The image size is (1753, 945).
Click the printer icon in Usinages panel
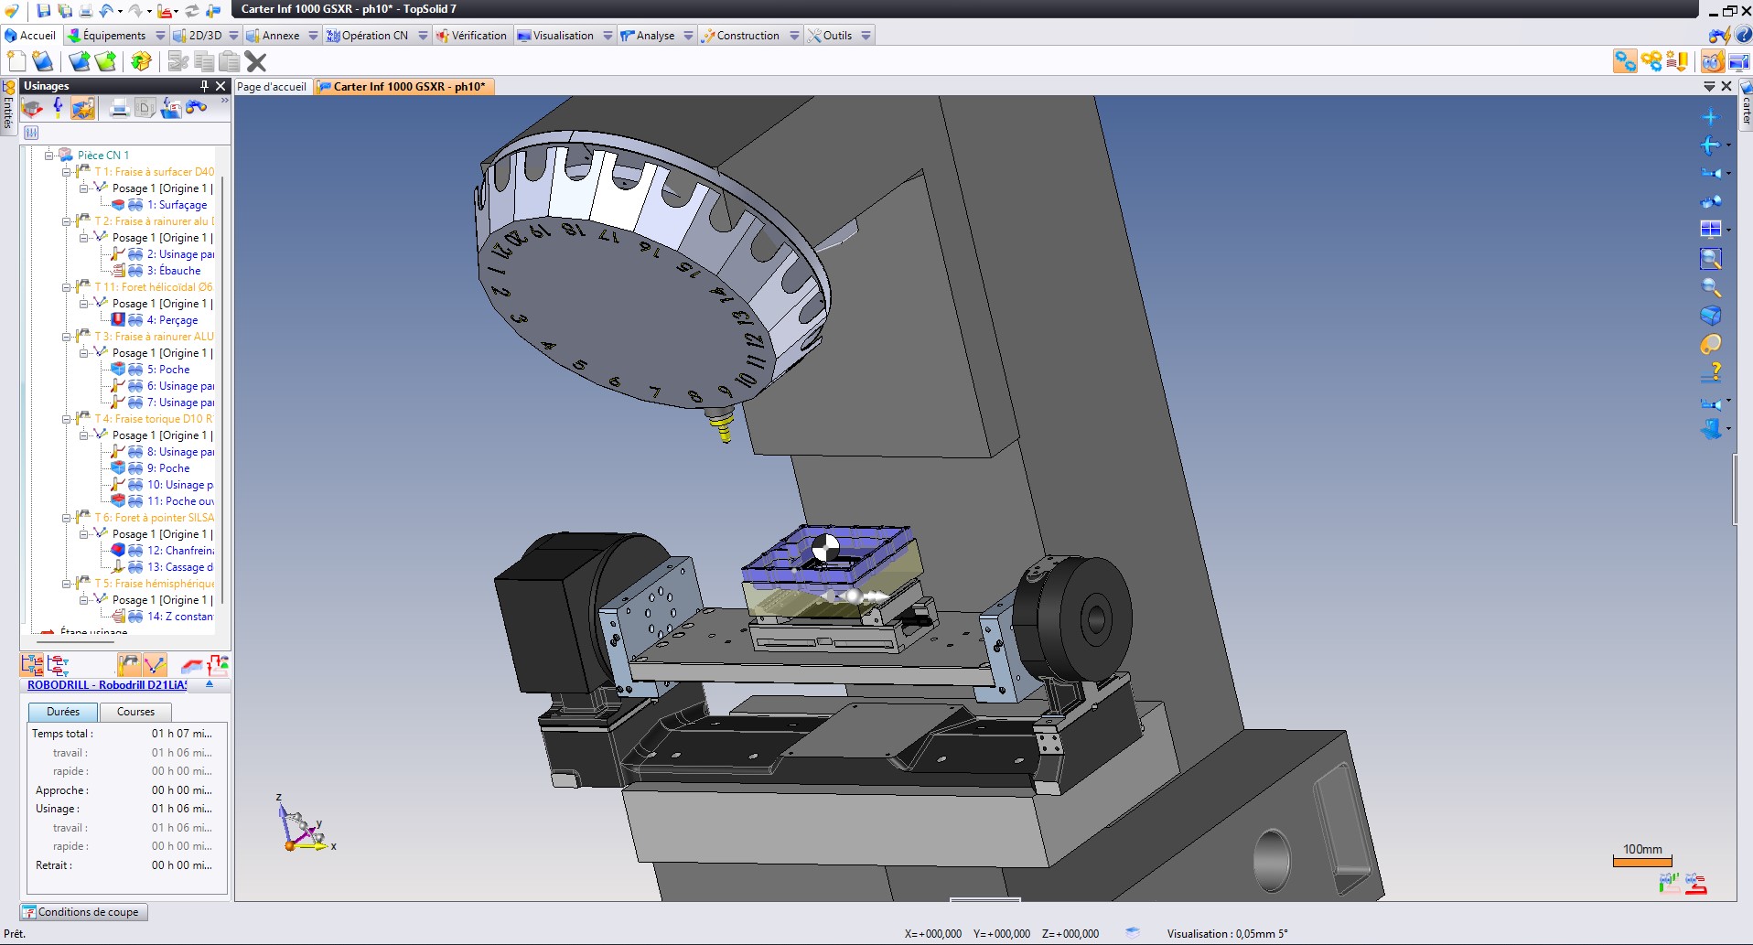119,108
